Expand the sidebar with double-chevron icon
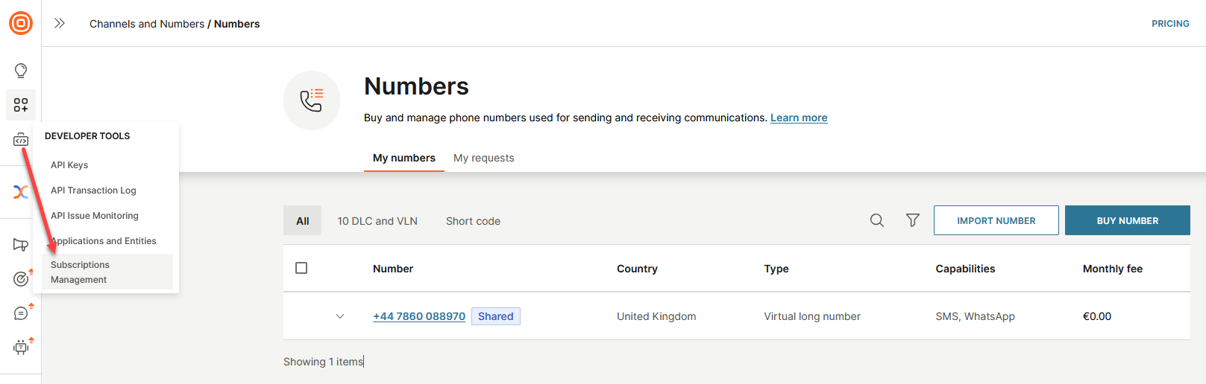The height and width of the screenshot is (384, 1206). click(60, 23)
